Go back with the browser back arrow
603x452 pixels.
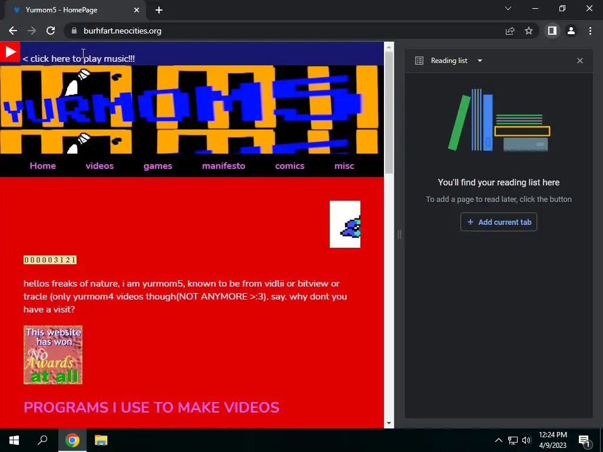[x=13, y=31]
